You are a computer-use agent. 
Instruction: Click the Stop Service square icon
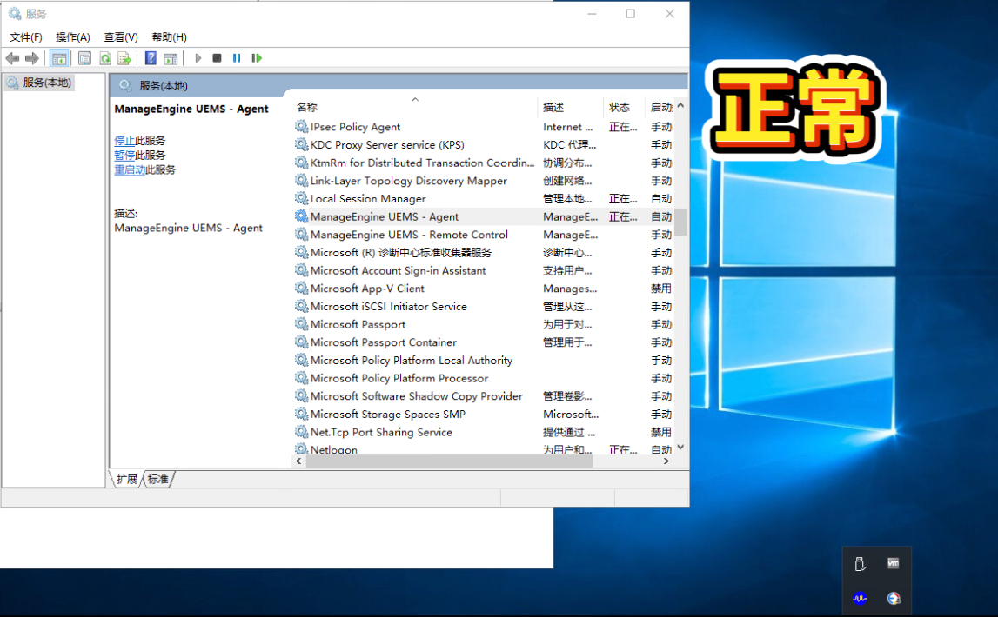(x=217, y=58)
